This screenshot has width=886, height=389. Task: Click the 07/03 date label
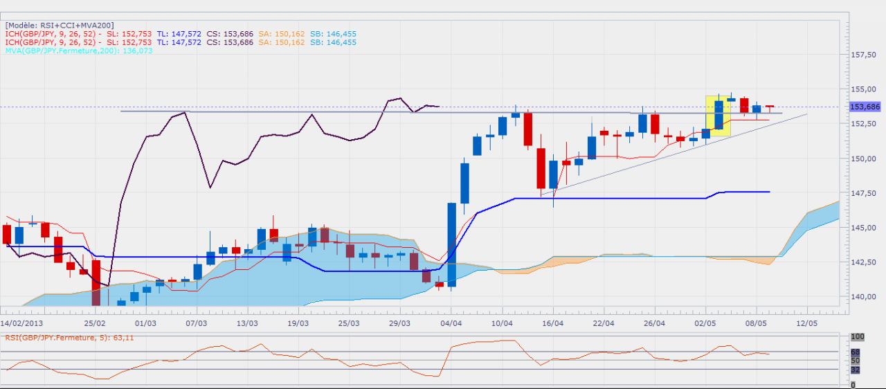click(197, 323)
